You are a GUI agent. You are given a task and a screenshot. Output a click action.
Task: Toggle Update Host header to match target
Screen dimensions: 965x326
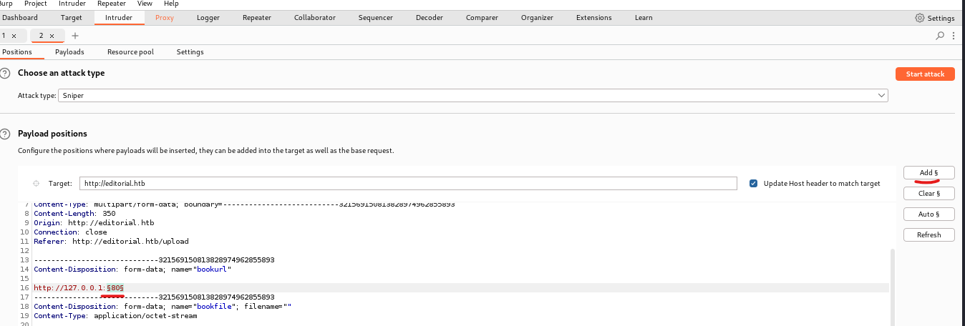click(x=753, y=184)
